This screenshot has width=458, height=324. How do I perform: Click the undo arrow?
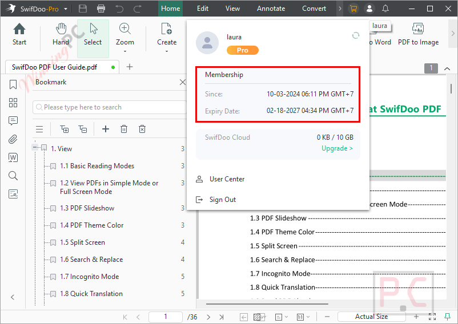(x=119, y=9)
